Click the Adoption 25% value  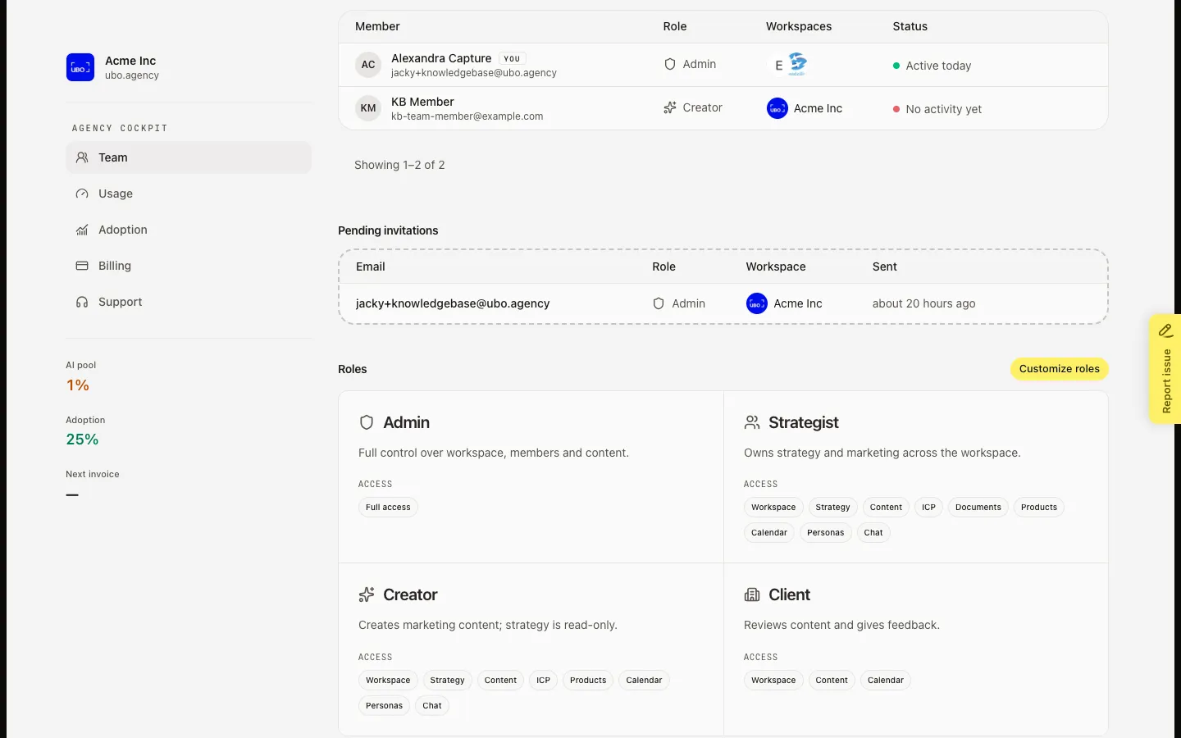point(82,440)
